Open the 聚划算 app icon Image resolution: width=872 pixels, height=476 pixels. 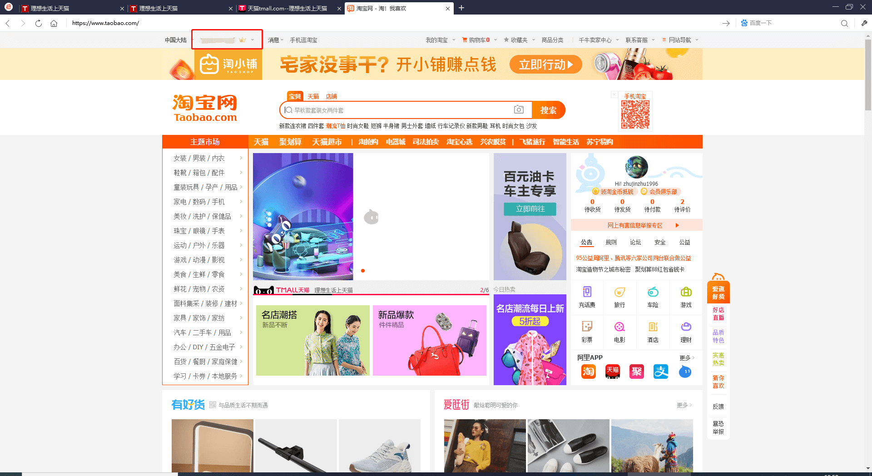[x=637, y=372]
